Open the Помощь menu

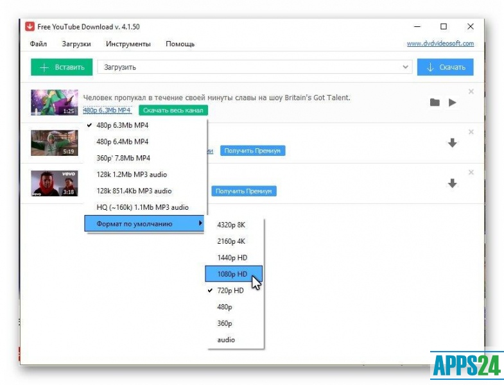(x=180, y=44)
